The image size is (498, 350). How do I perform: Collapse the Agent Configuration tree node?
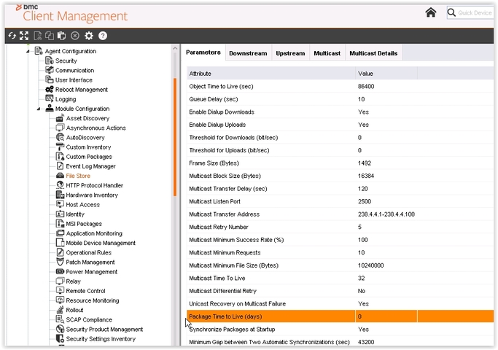[28, 52]
